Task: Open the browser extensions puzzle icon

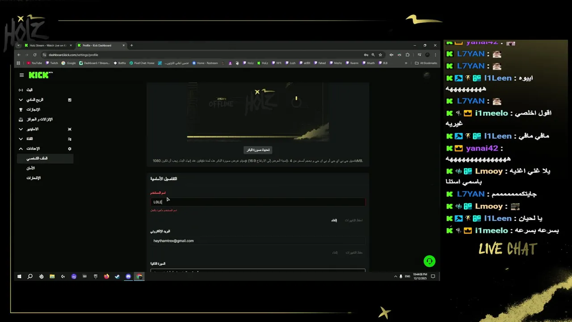Action: coord(407,55)
